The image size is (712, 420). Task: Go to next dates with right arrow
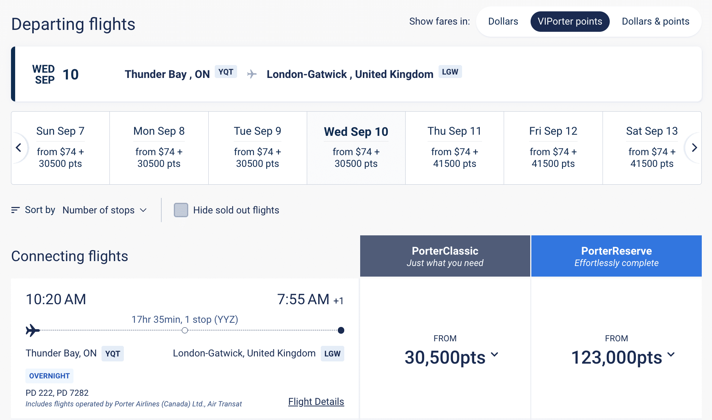[x=694, y=148]
